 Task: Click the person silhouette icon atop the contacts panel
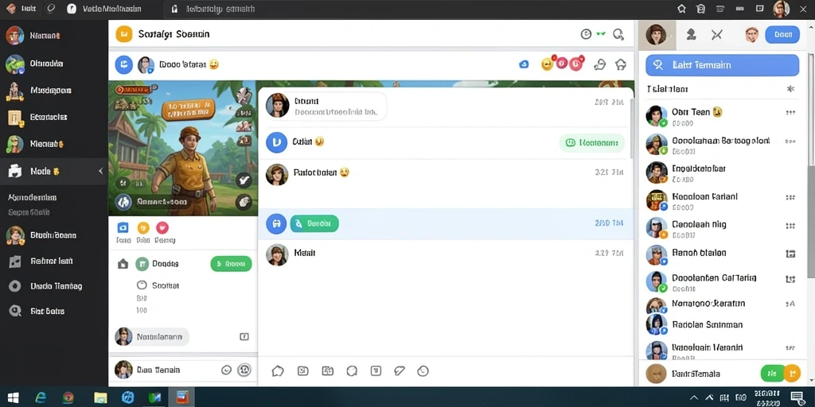coord(692,35)
